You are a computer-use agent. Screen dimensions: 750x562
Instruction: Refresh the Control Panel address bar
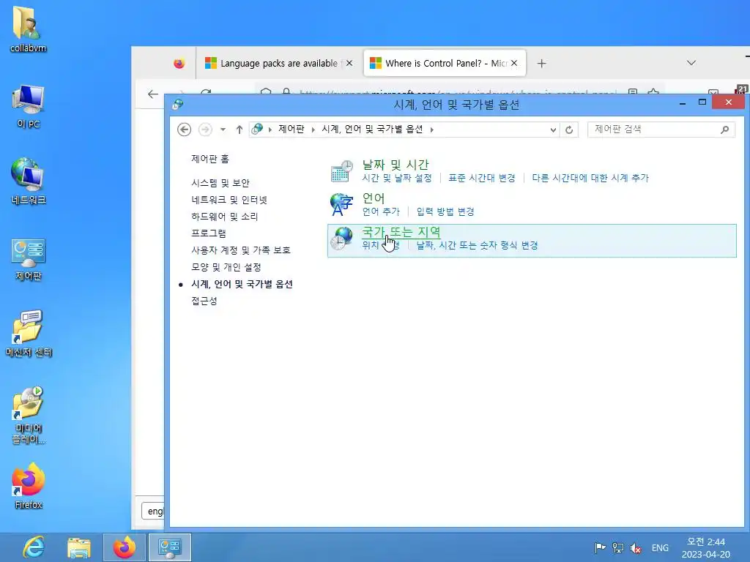(x=568, y=130)
